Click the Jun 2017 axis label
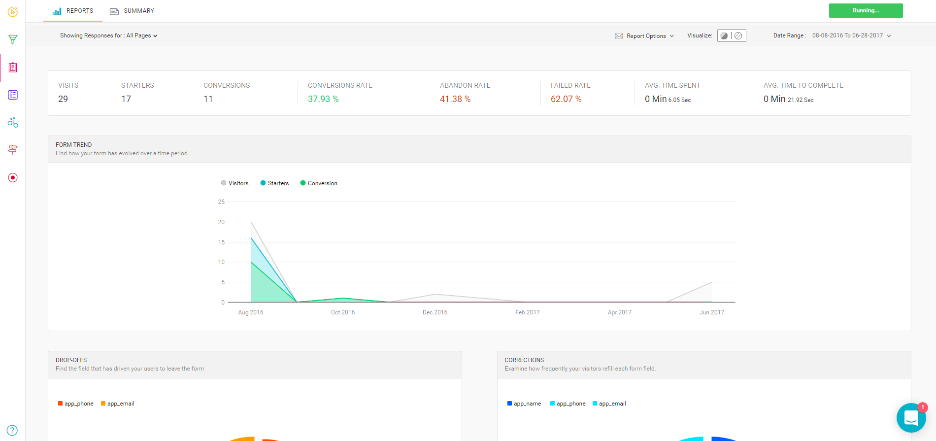936x441 pixels. [712, 312]
